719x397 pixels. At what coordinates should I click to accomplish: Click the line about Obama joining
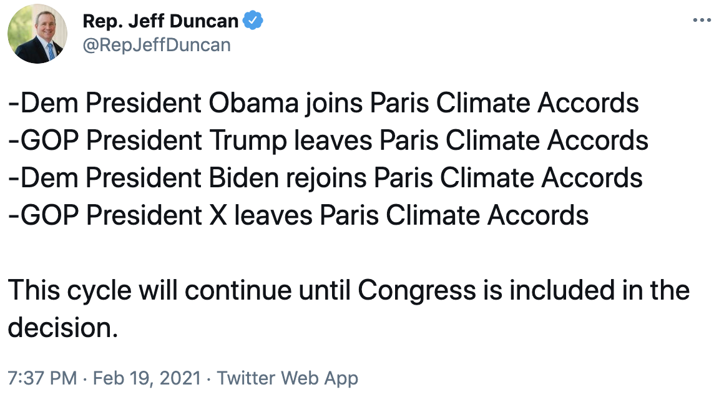point(323,103)
